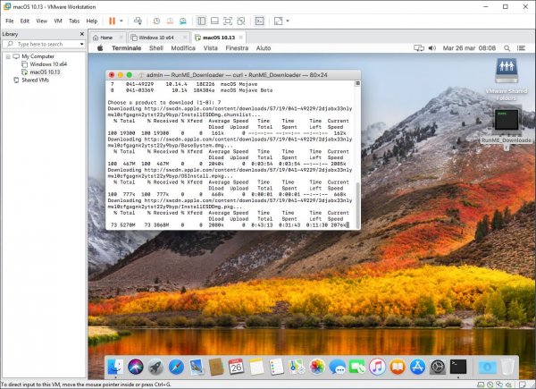Open the Finestra menu
This screenshot has height=389, width=536.
point(237,48)
